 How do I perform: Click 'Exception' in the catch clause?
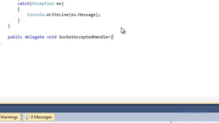point(43,3)
